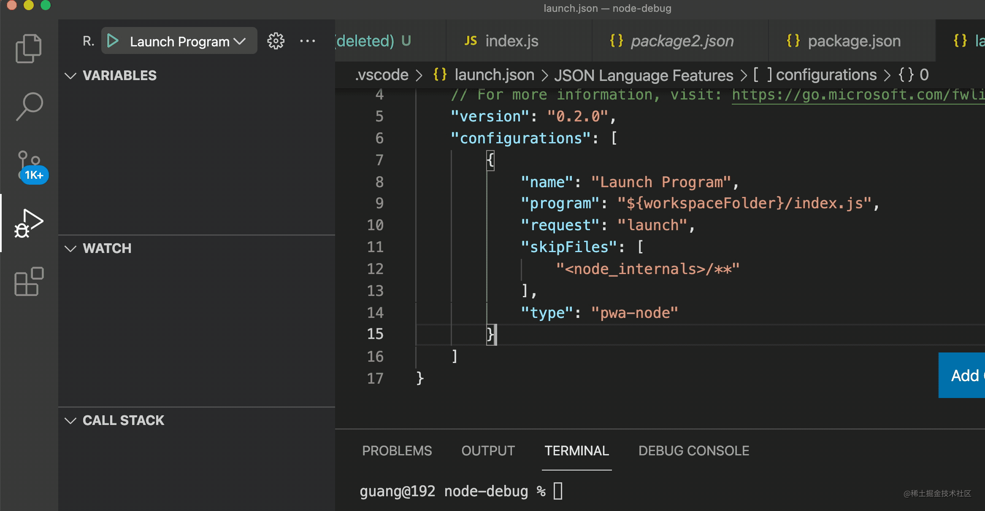The image size is (985, 511).
Task: Switch to the index.js editor tab
Action: pyautogui.click(x=511, y=41)
